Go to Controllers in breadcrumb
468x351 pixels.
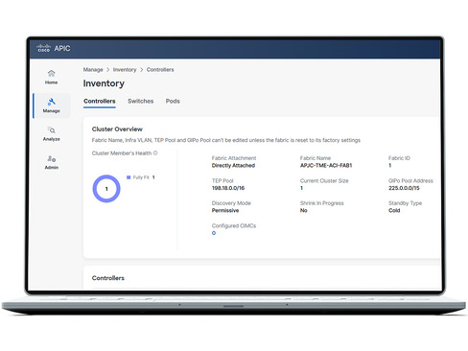click(x=160, y=70)
